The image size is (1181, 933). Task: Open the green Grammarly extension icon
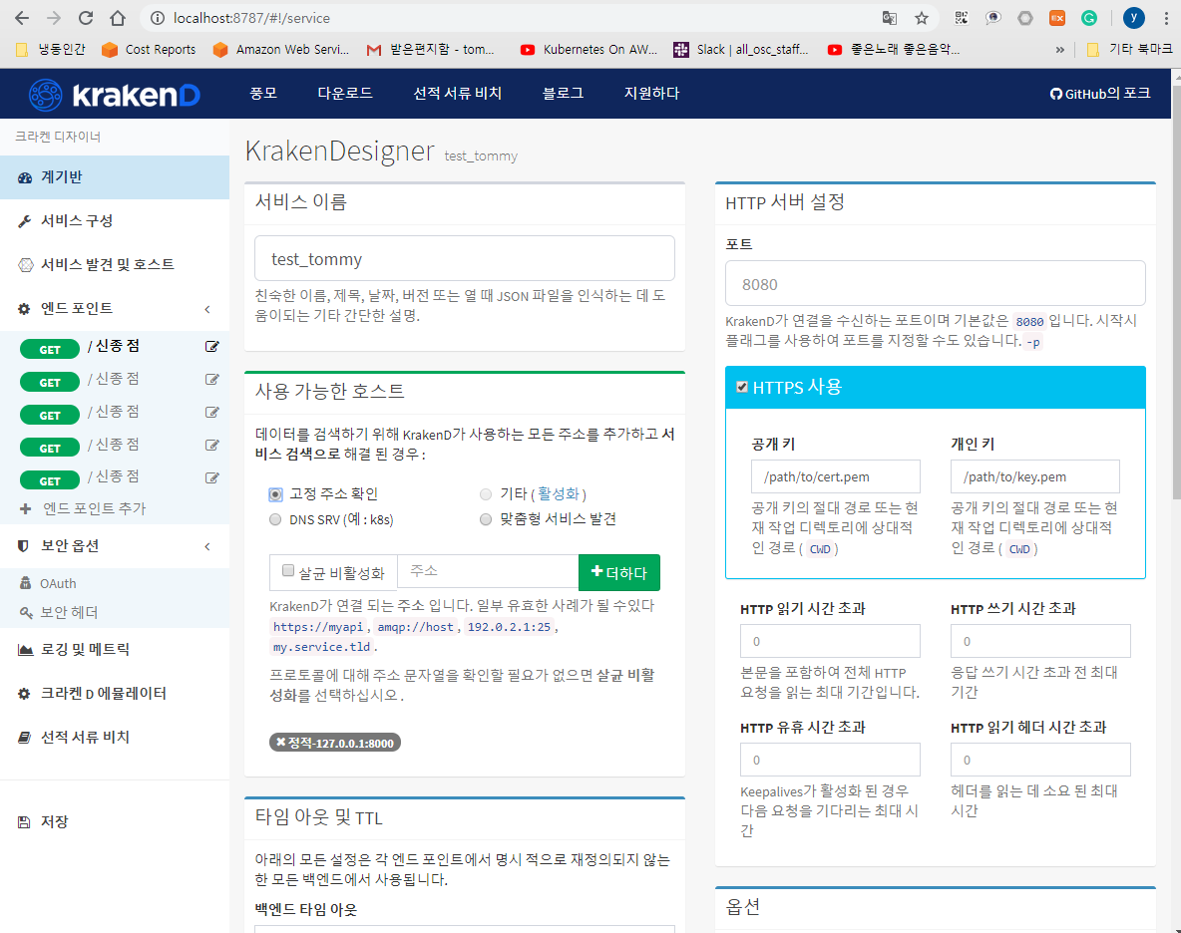(x=1089, y=18)
